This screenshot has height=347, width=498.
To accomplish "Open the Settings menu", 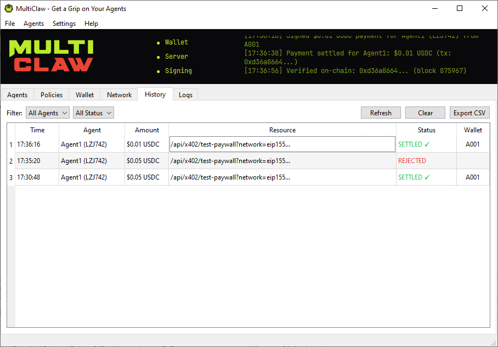I will pos(64,24).
